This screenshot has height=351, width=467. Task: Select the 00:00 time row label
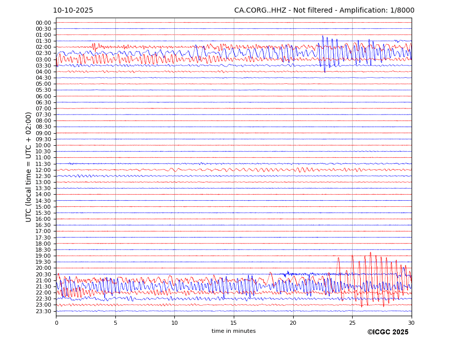43,23
